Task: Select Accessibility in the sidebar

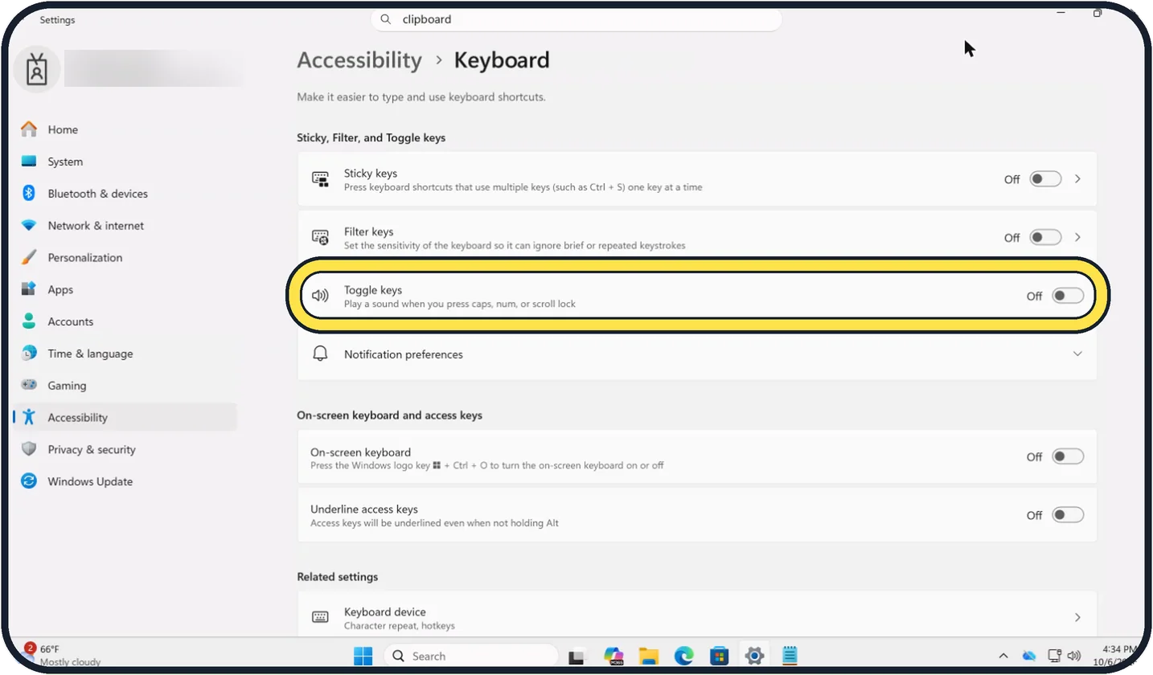Action: click(125, 418)
